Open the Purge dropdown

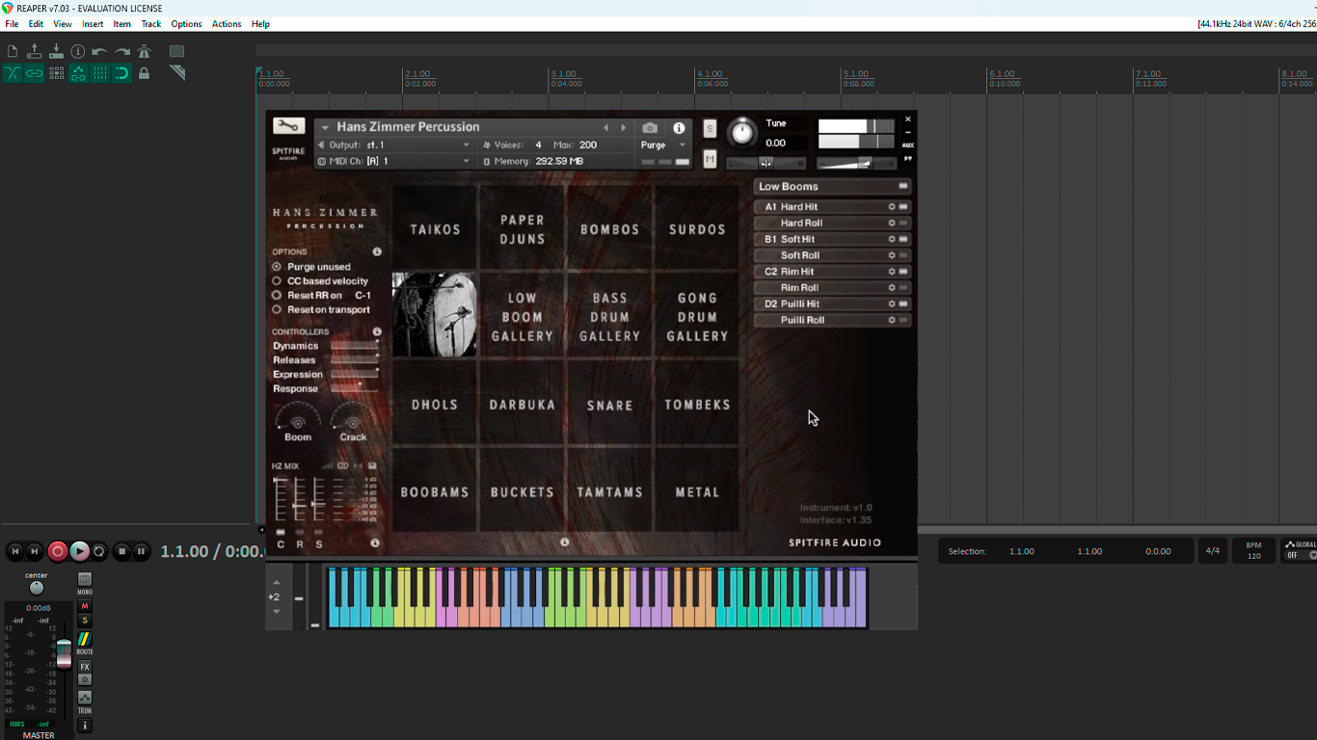pos(663,145)
